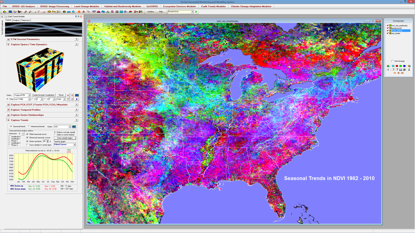Open help for ETM Session Parameters
Screen dimensions: 415x233
tap(76, 39)
